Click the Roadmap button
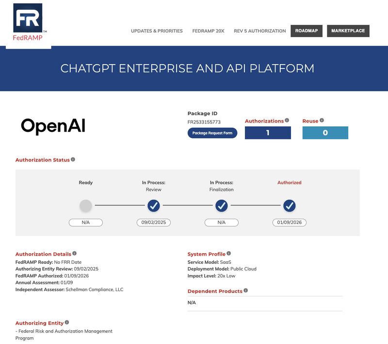 tap(307, 31)
